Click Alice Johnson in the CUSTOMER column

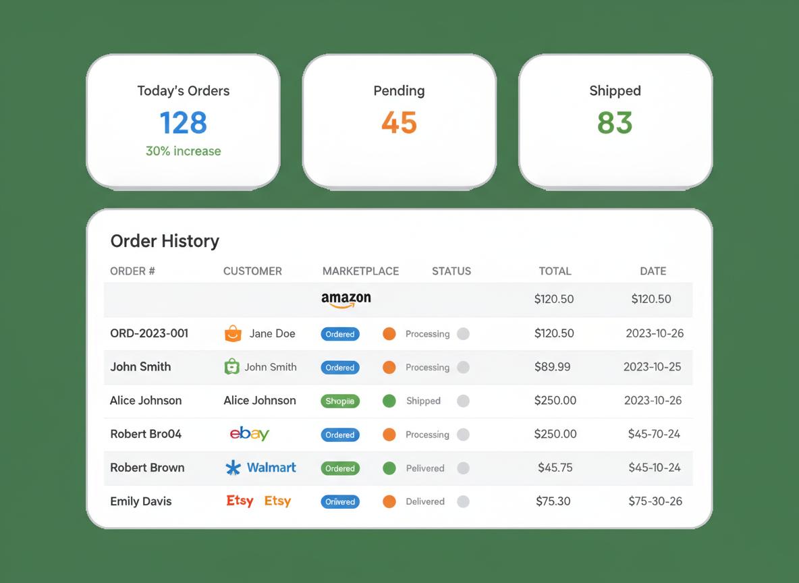point(260,401)
